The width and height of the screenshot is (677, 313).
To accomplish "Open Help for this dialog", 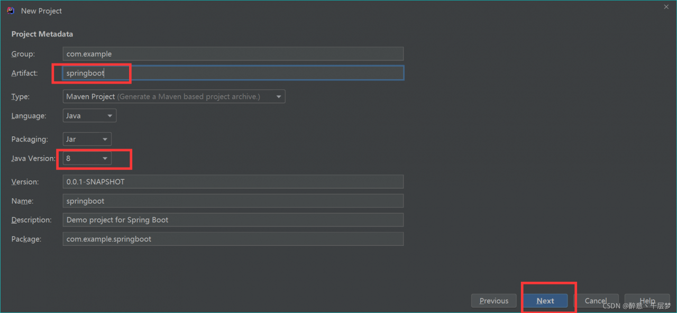I will point(647,301).
